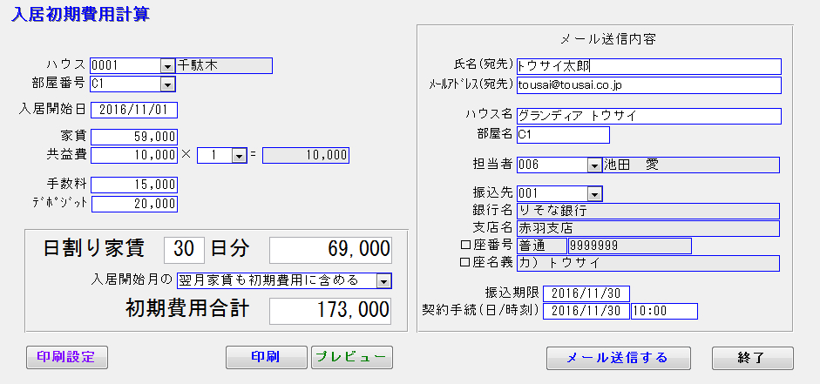Viewport: 820px width, 384px height.
Task: Expand the 入居開始月の option dropdown
Action: tap(383, 280)
